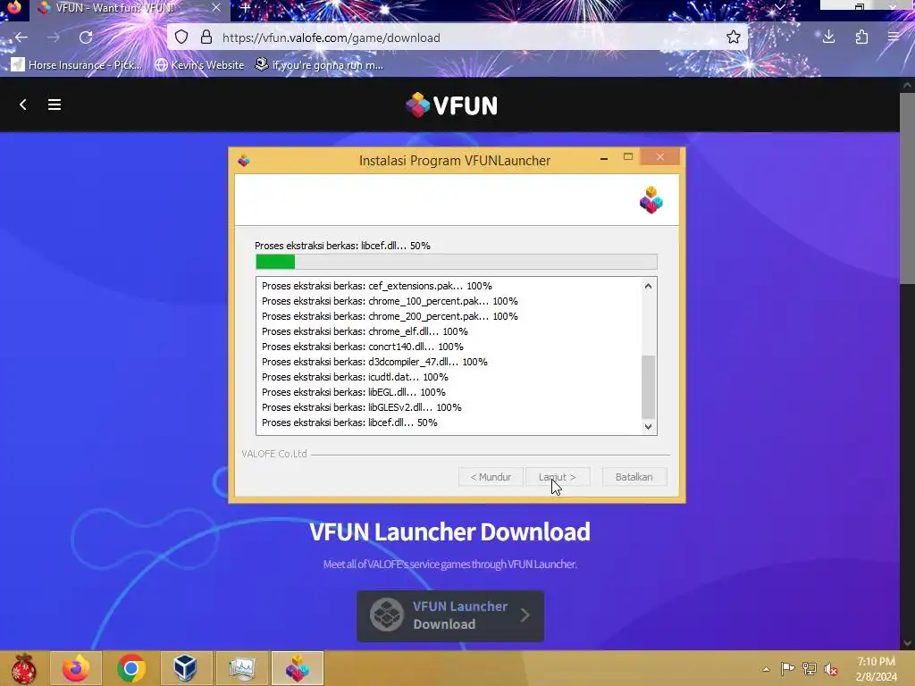
Task: Open the VFUN site hamburger menu
Action: click(55, 105)
